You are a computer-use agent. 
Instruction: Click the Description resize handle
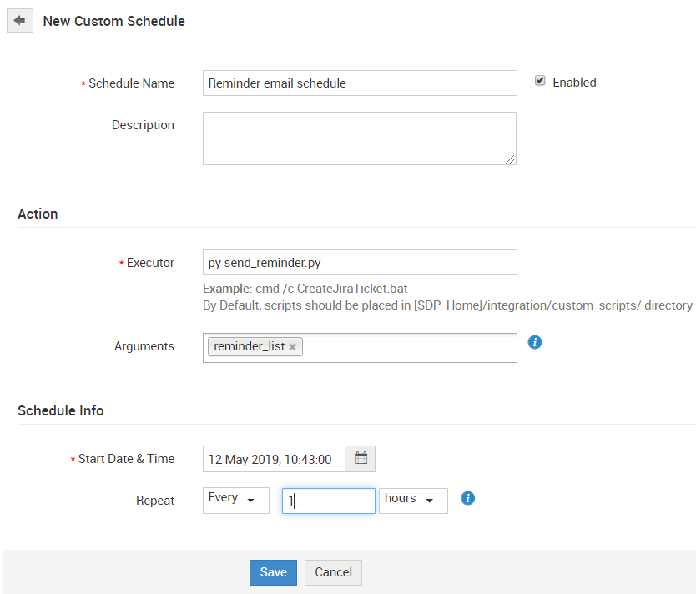pyautogui.click(x=510, y=159)
